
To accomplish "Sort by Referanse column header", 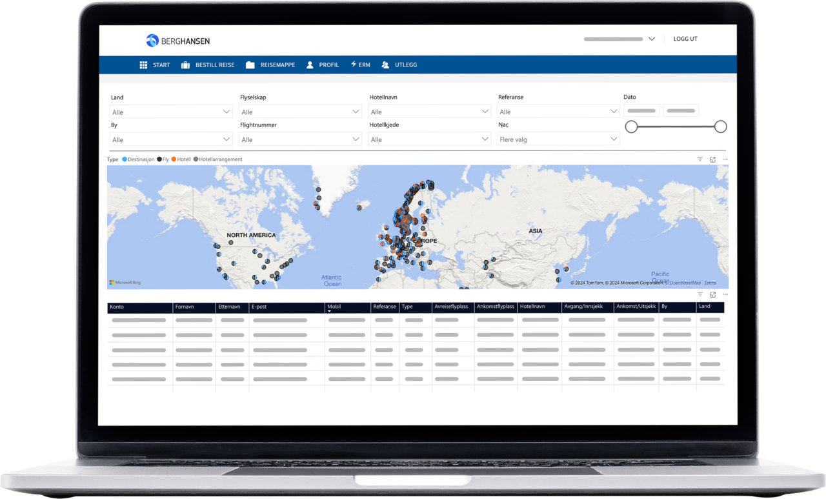I will 385,308.
